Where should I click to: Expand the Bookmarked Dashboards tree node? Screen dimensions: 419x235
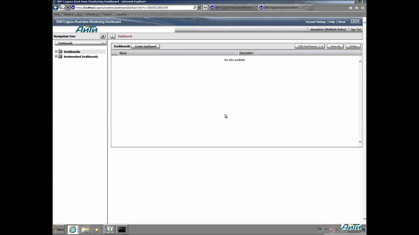[56, 56]
